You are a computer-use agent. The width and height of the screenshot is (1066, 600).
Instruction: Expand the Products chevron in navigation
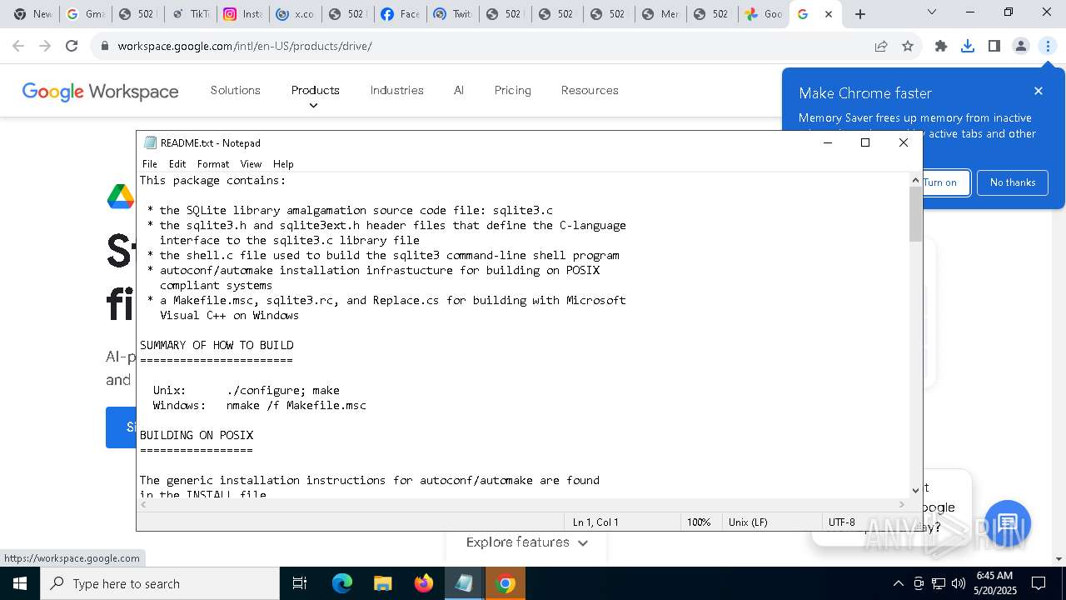click(x=314, y=106)
